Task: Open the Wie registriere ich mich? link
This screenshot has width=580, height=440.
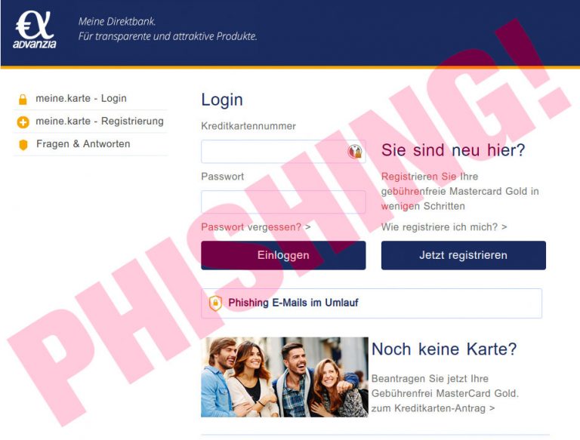Action: coord(444,227)
